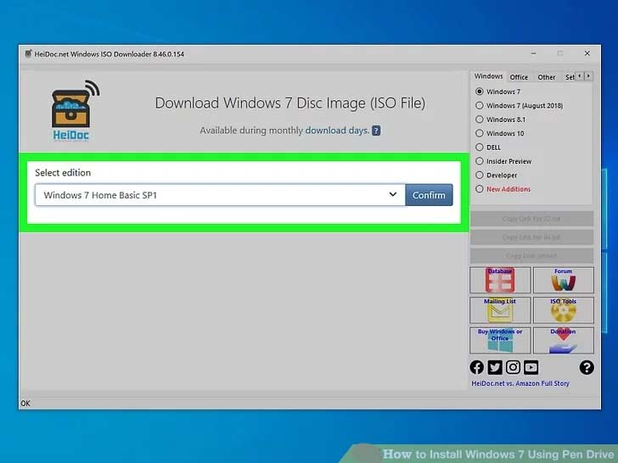Open the Facebook icon

pyautogui.click(x=477, y=367)
